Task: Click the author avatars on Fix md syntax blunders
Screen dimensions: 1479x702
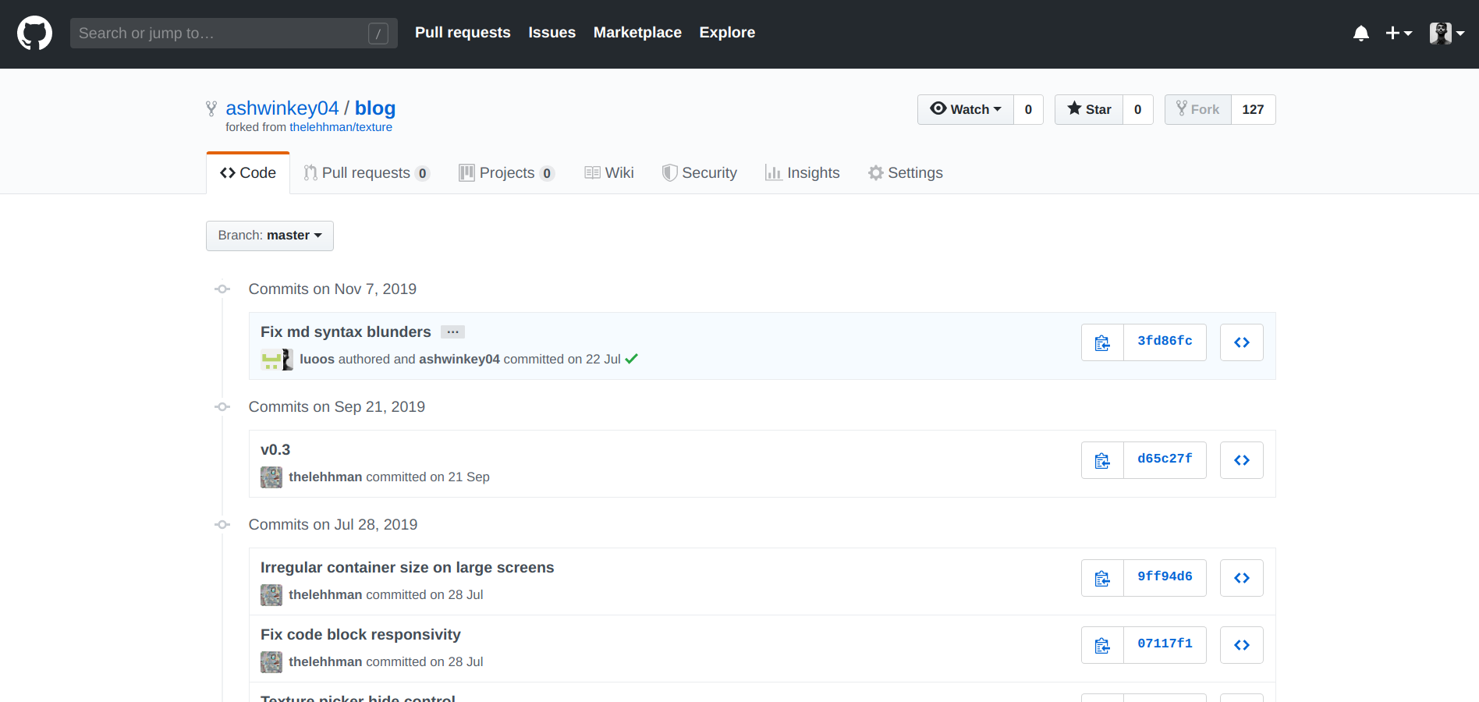Action: (x=277, y=360)
